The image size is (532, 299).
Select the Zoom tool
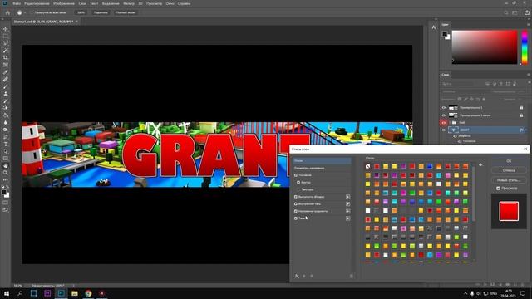click(x=6, y=173)
